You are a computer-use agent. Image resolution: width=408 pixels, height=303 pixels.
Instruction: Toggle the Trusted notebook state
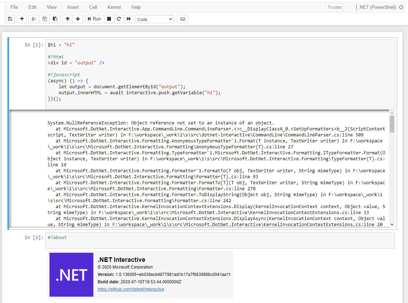click(334, 7)
